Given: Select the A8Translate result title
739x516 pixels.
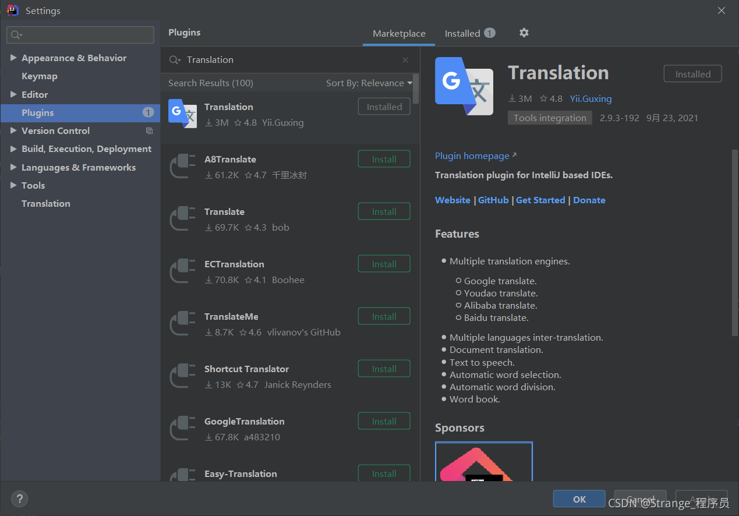Looking at the screenshot, I should [230, 160].
